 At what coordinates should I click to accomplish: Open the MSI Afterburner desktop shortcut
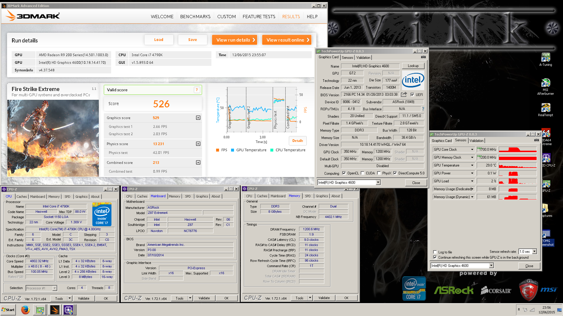click(x=545, y=87)
